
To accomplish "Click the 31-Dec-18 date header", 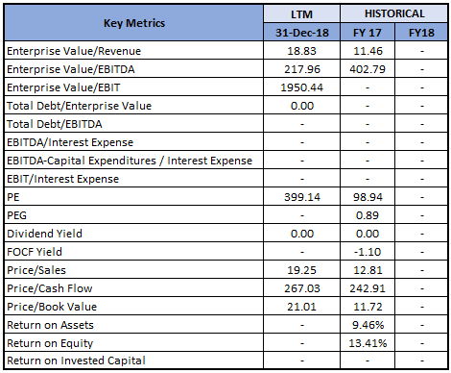I will click(301, 33).
